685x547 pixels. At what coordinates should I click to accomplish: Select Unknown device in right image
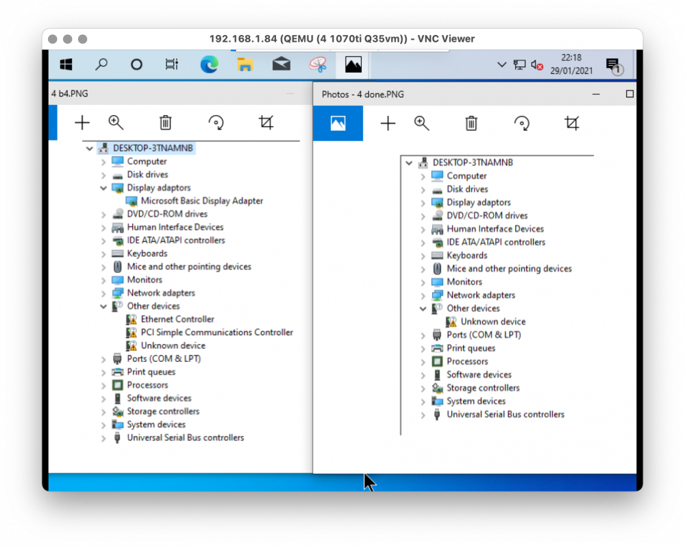click(493, 321)
